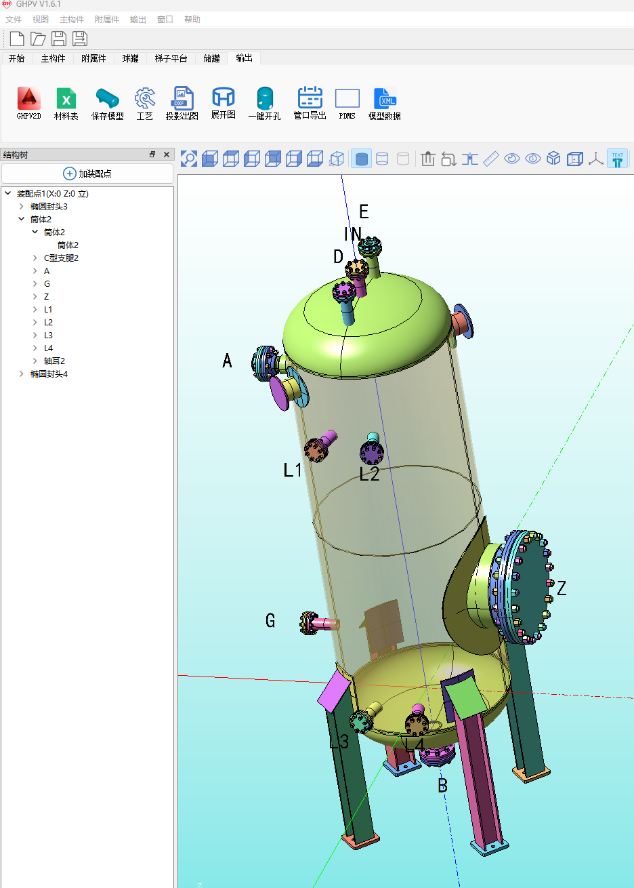Screen dimensions: 634x888
Task: Click the 一键开孔 icon
Action: [264, 104]
